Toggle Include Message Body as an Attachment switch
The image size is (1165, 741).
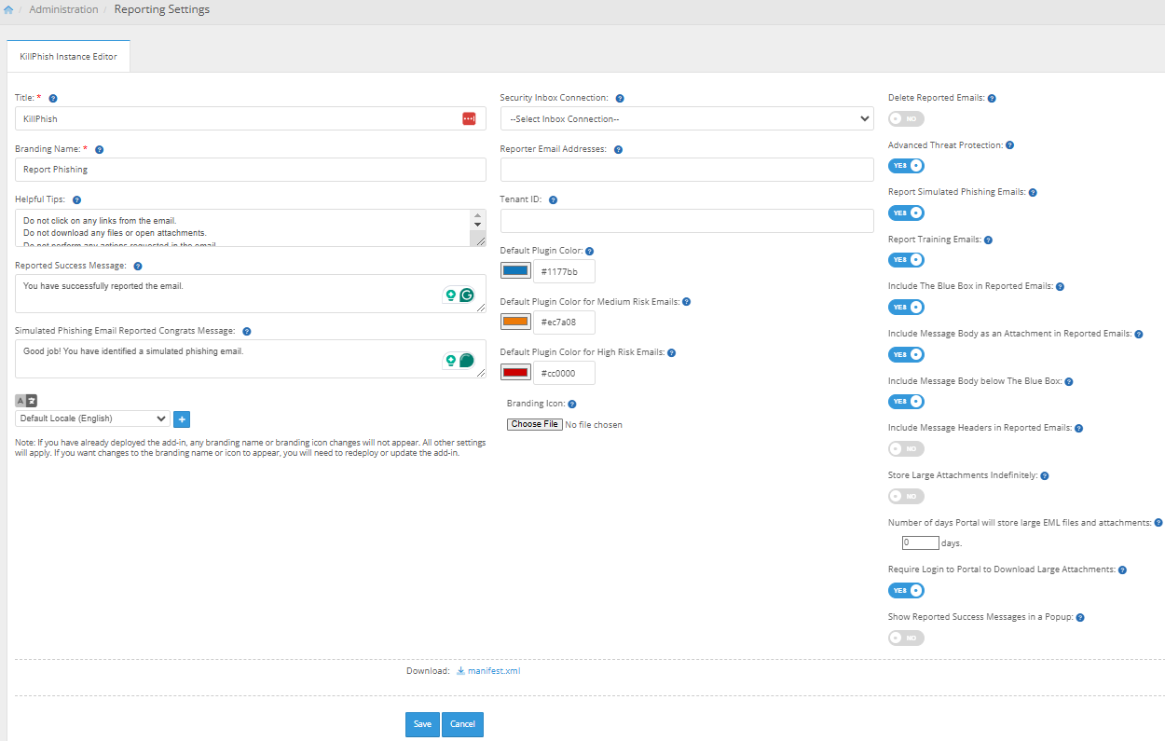[906, 354]
